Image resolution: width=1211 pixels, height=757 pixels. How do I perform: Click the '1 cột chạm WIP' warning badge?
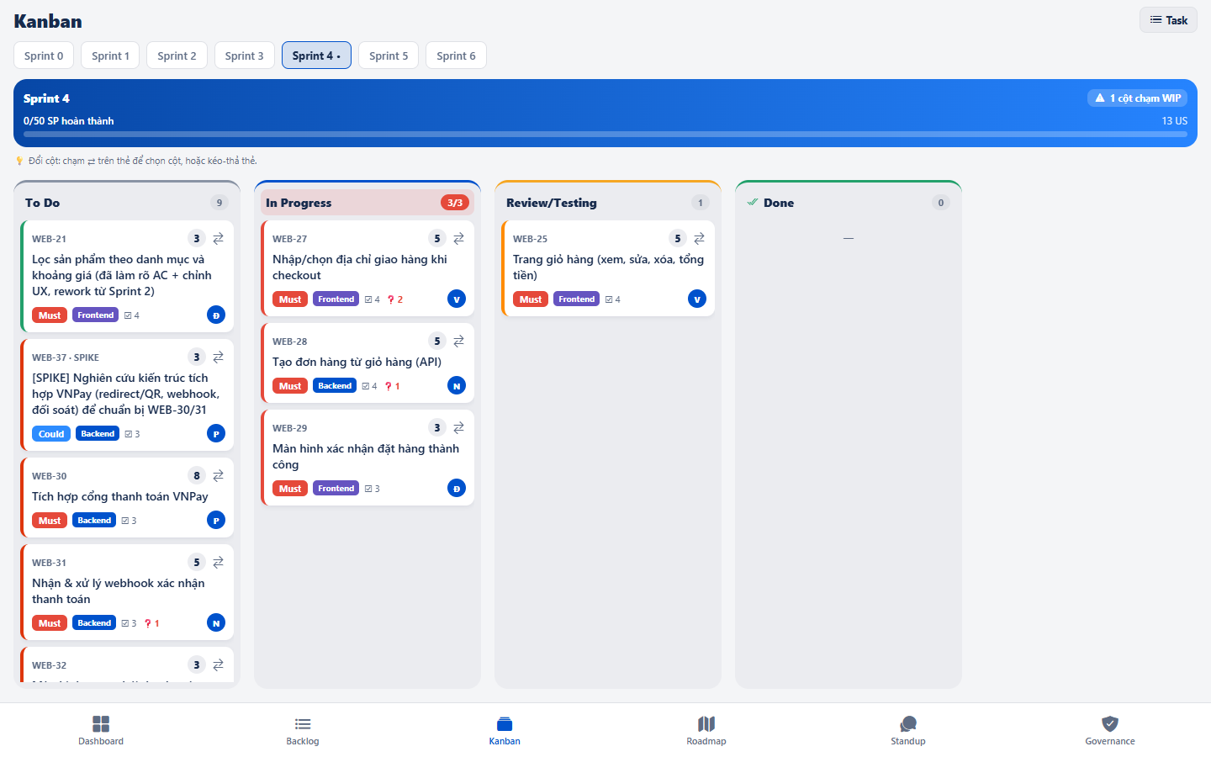1137,98
